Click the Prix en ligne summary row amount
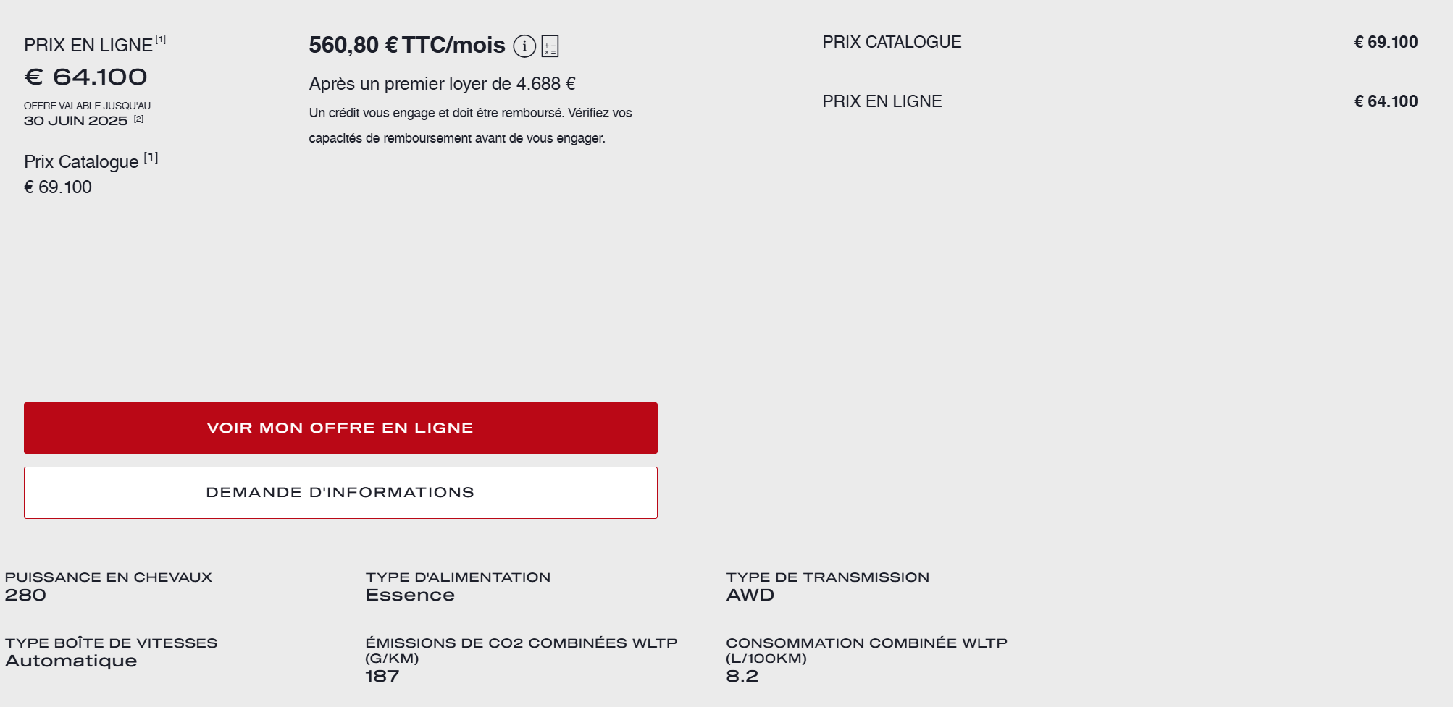Image resolution: width=1453 pixels, height=707 pixels. click(x=1386, y=101)
